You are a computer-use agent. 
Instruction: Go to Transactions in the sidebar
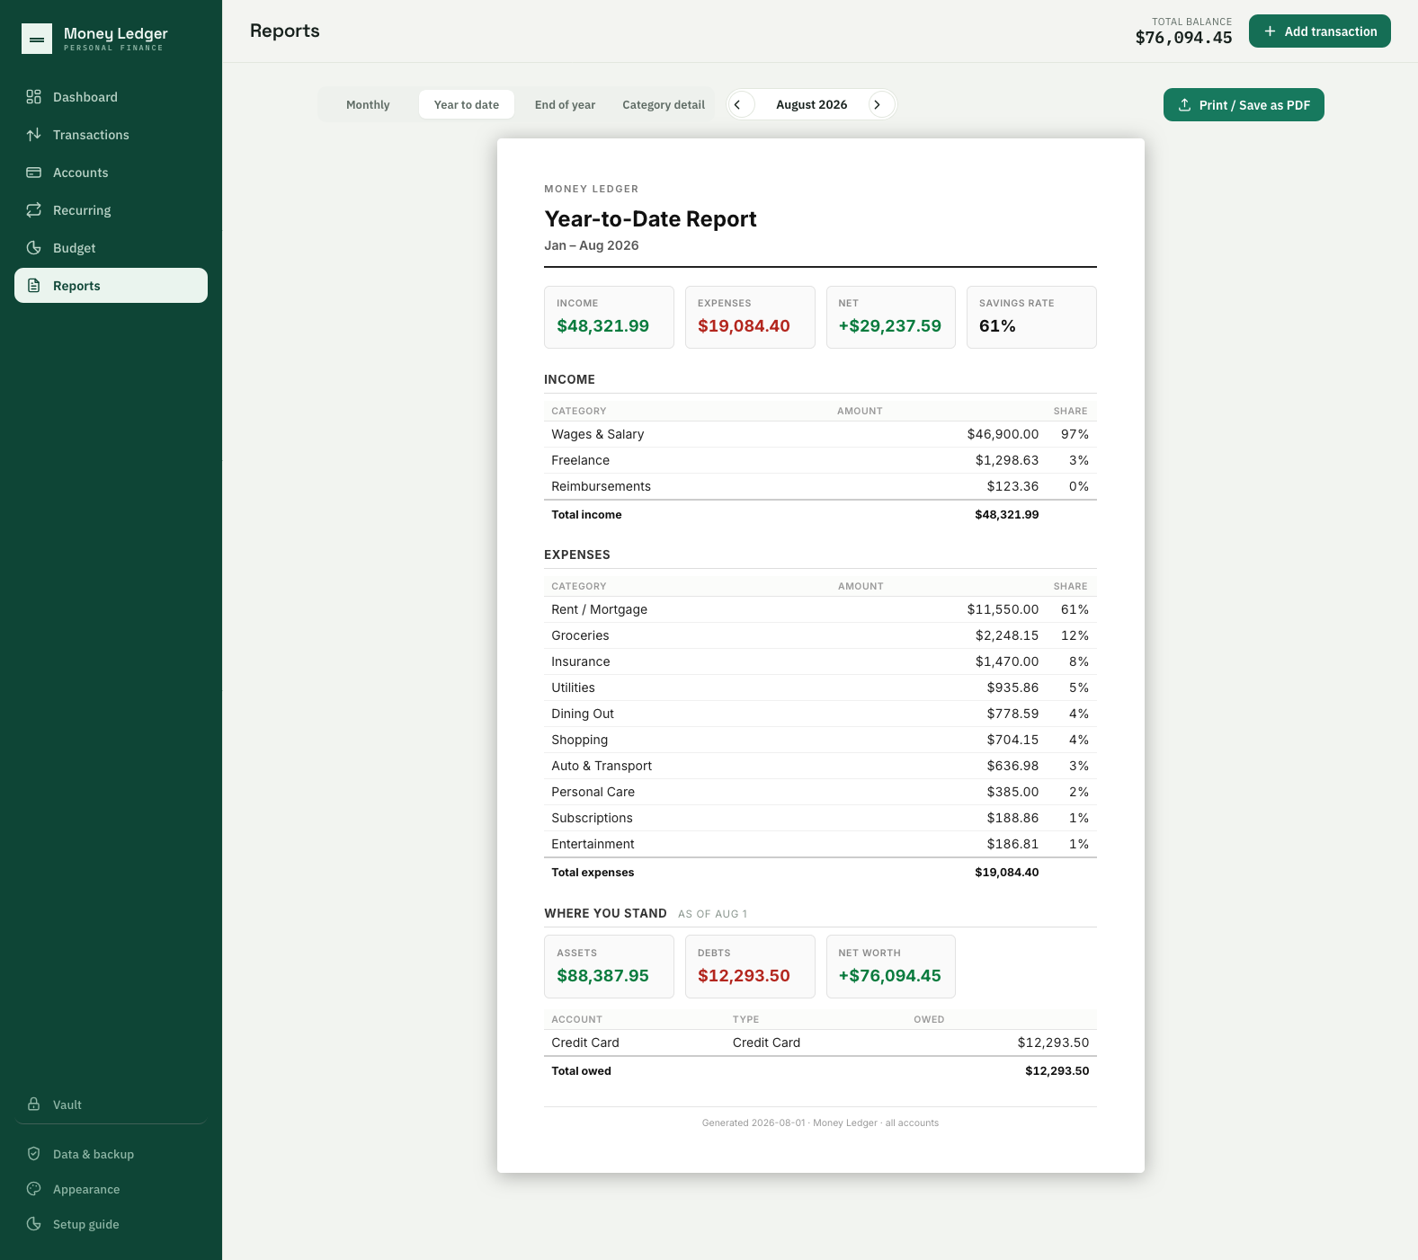tap(111, 135)
